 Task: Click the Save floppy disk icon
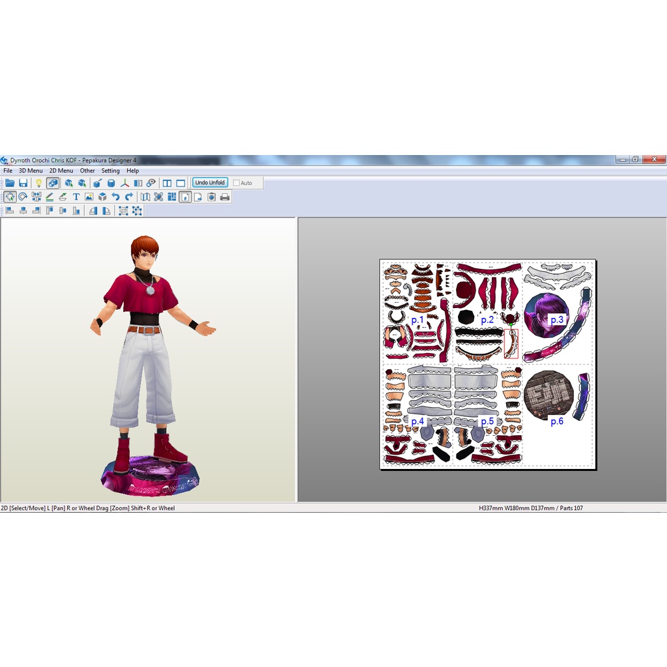[23, 183]
